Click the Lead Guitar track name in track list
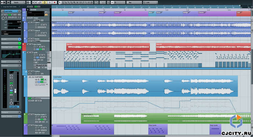This screenshot has width=253, height=137. (39, 77)
